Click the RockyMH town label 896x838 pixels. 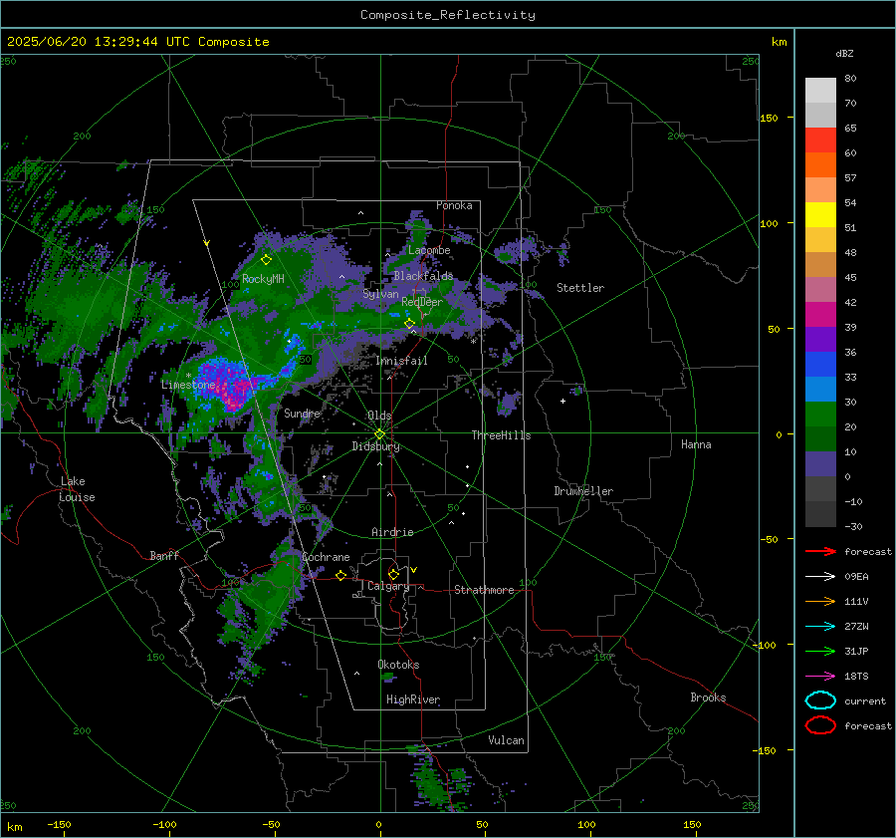pyautogui.click(x=263, y=279)
